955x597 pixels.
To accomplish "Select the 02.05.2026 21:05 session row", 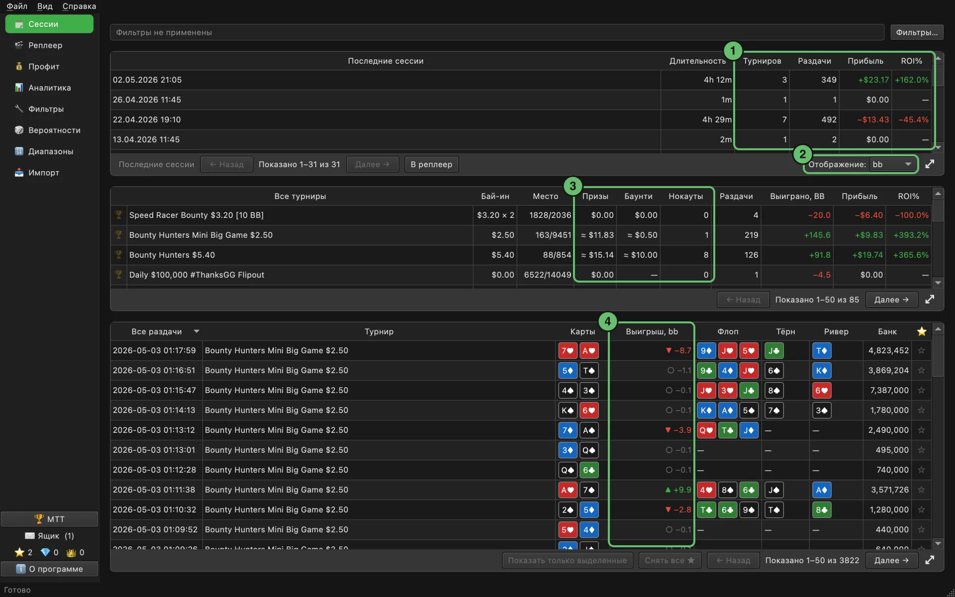I will click(521, 80).
